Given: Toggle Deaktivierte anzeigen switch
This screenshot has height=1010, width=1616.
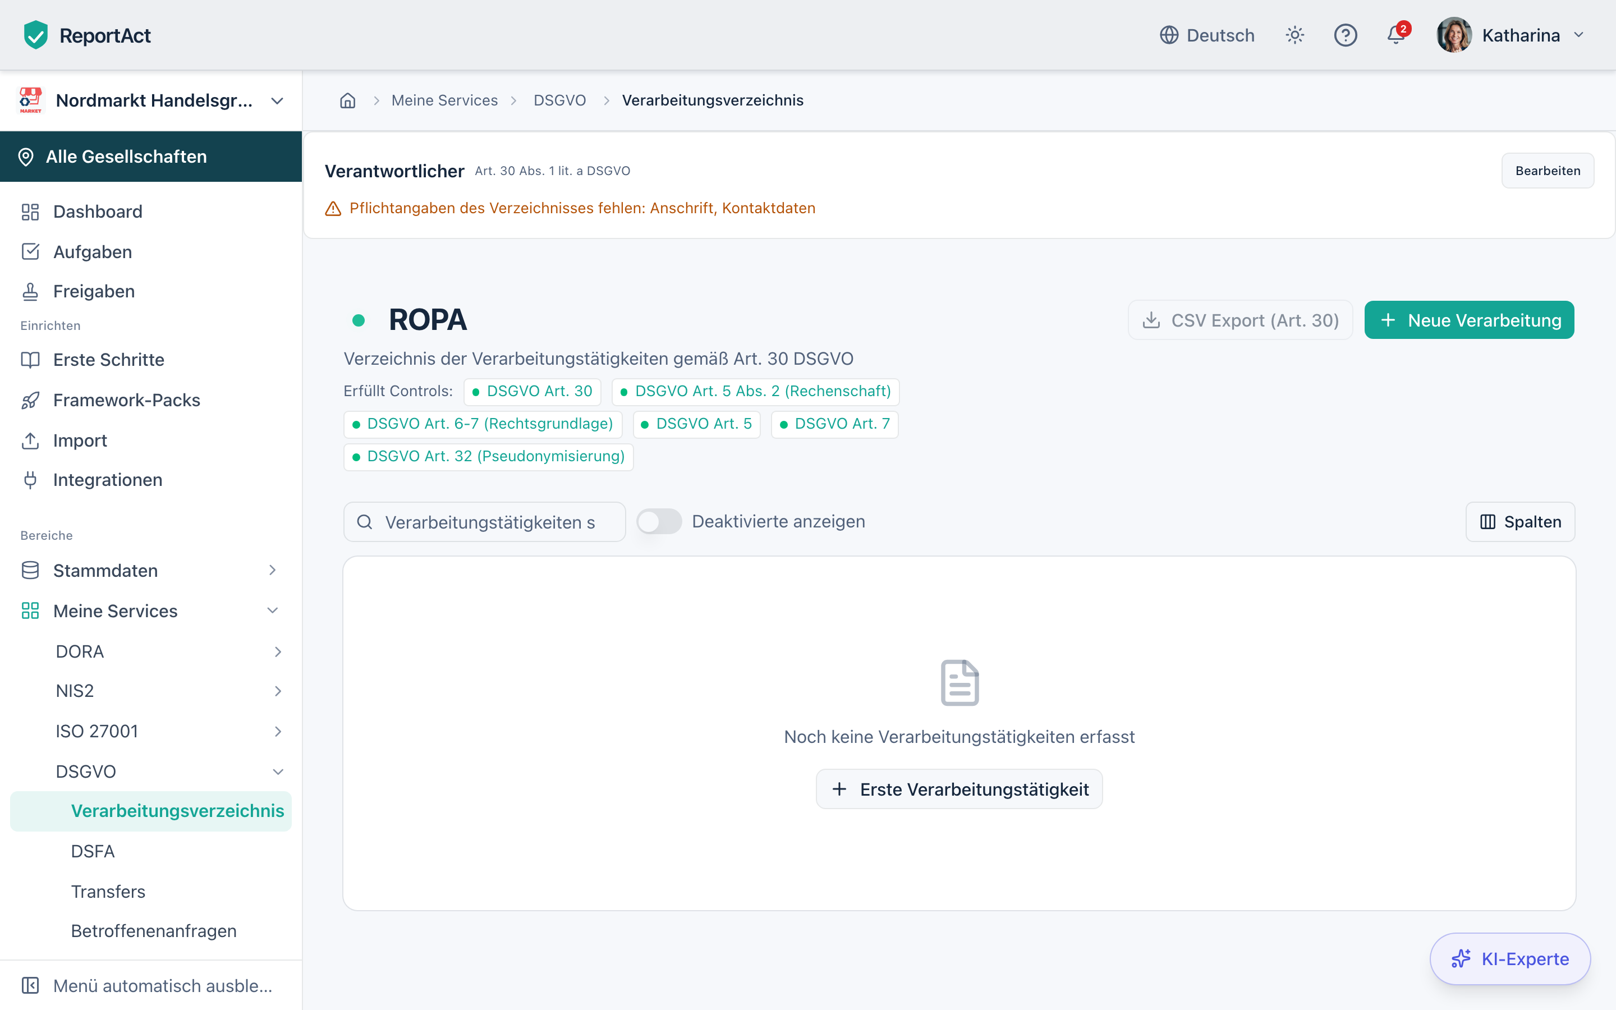Looking at the screenshot, I should click(659, 522).
